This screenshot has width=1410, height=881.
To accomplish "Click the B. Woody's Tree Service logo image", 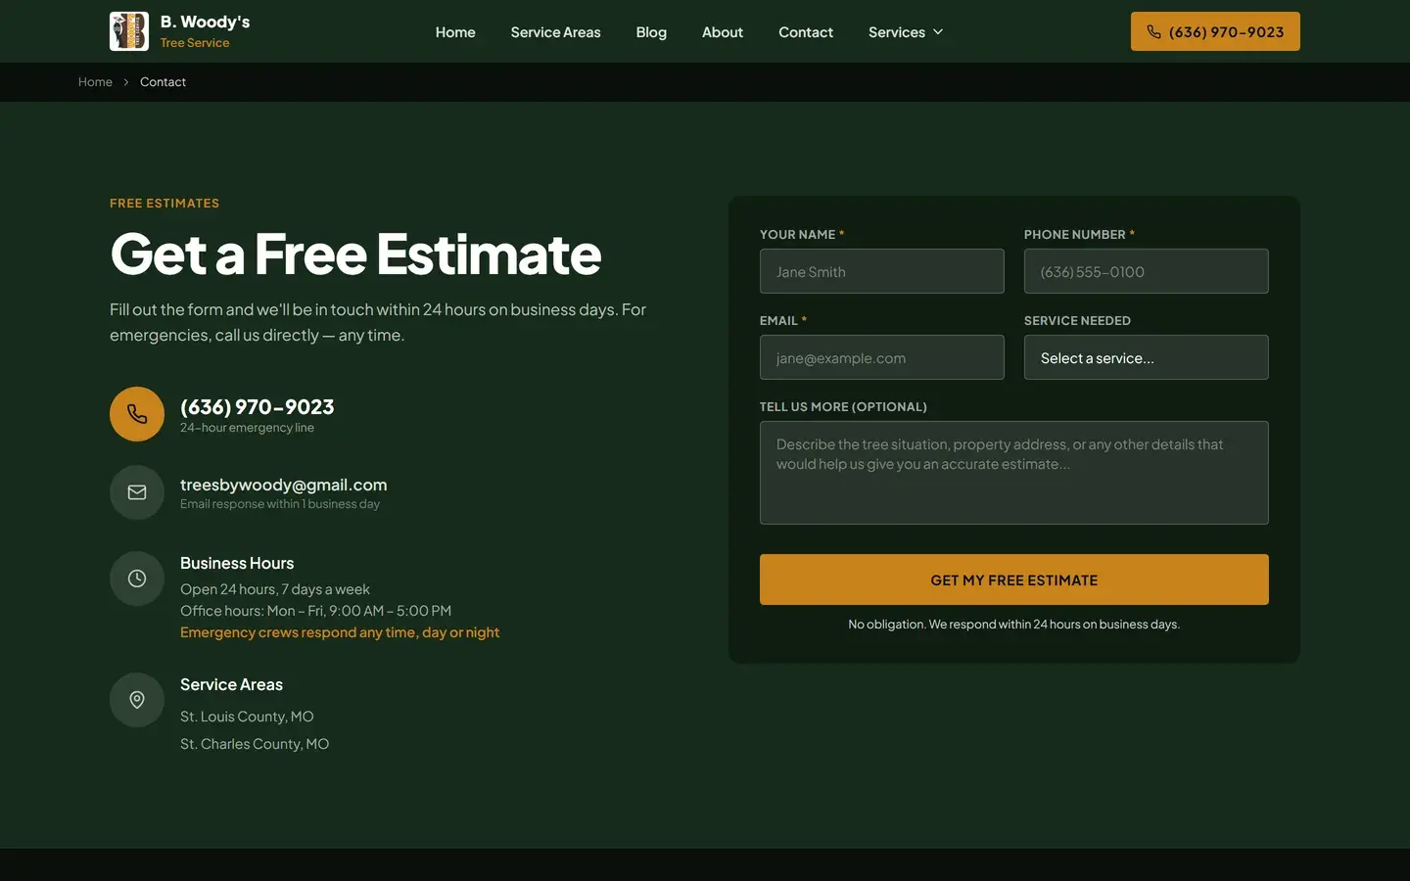I will (x=129, y=31).
